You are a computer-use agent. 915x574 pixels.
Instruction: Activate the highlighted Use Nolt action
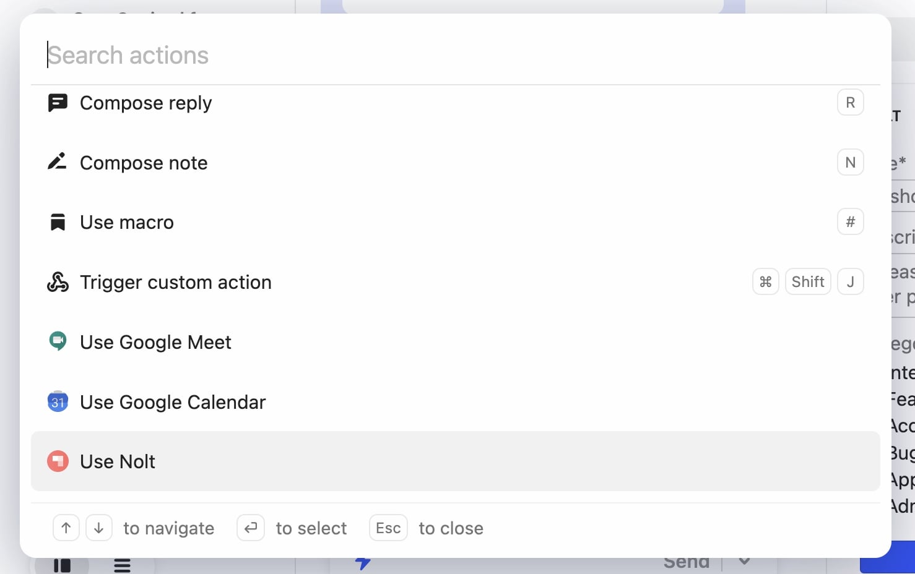(x=117, y=461)
